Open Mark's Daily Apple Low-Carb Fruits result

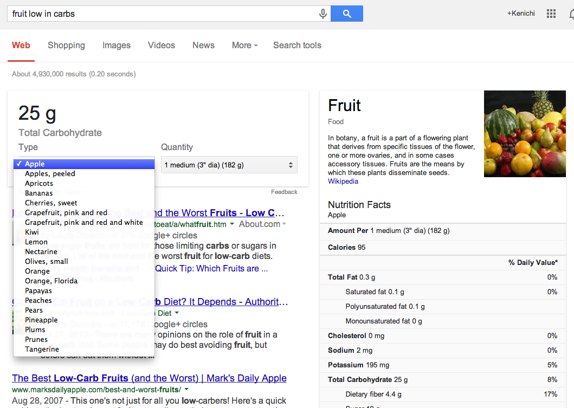pyautogui.click(x=149, y=378)
